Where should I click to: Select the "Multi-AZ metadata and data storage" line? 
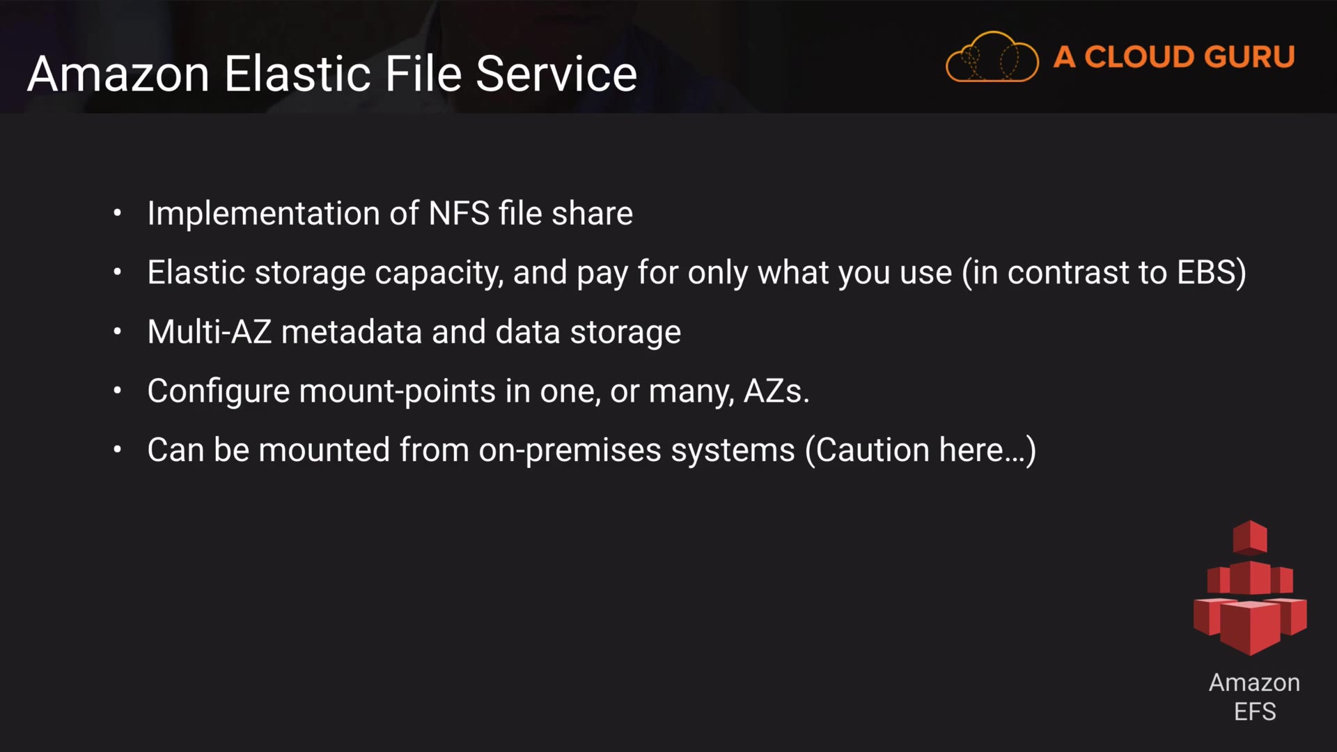tap(414, 331)
